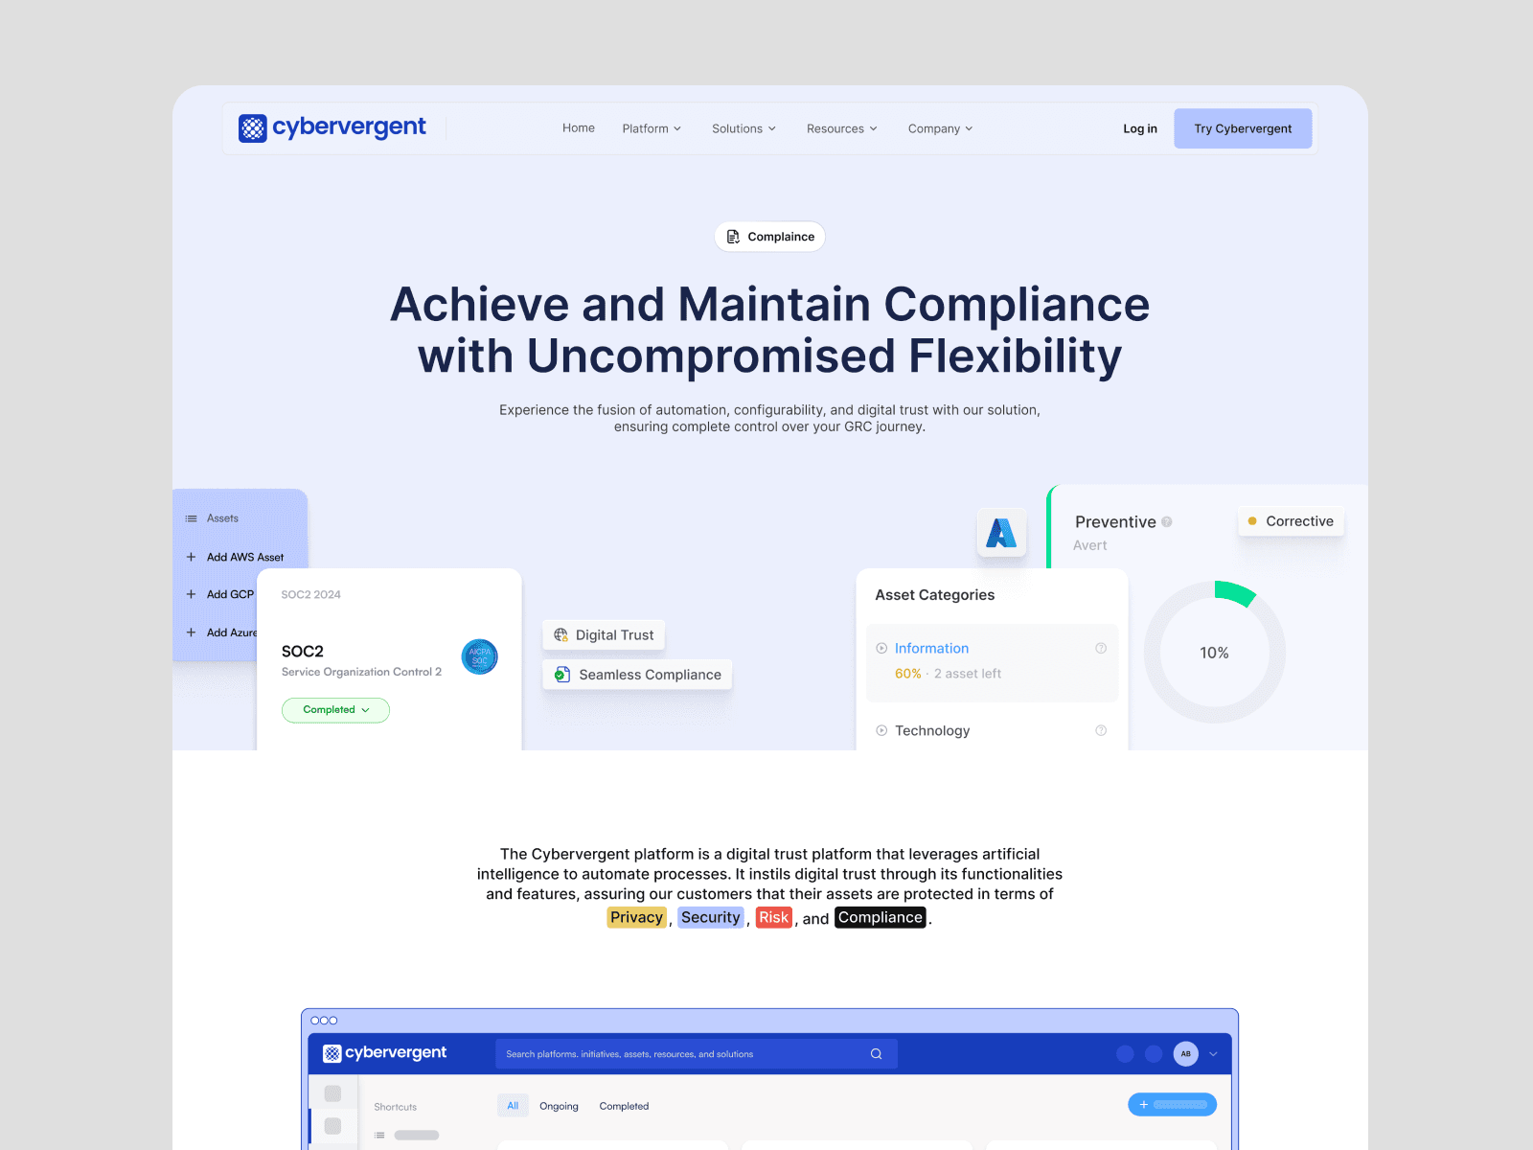Click the globe icon in Digital Trust chip

coord(561,634)
